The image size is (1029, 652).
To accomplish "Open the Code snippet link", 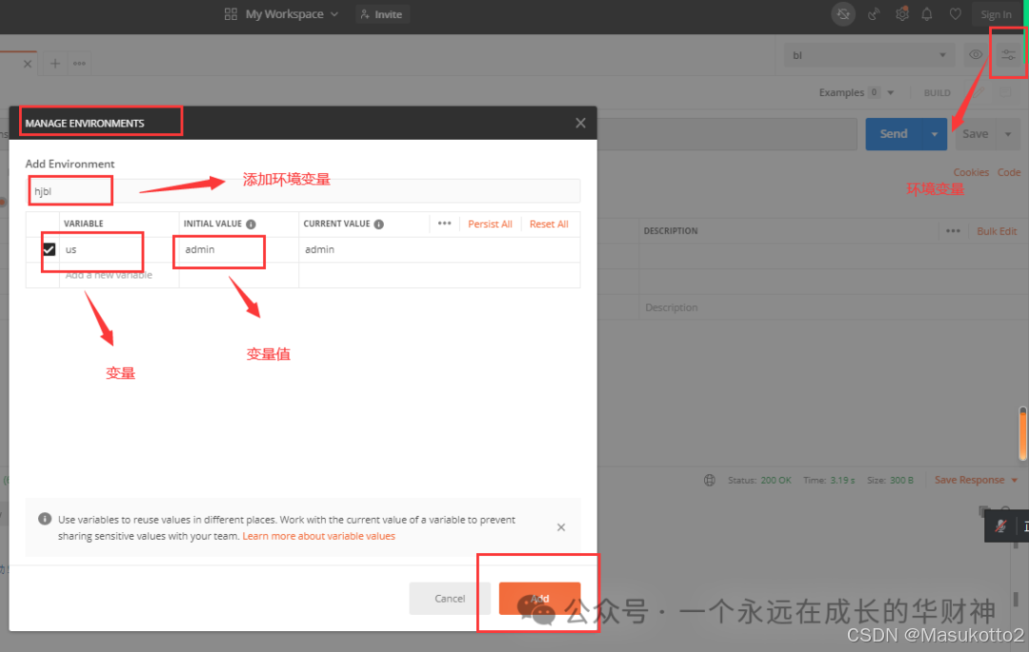I will [x=1009, y=172].
